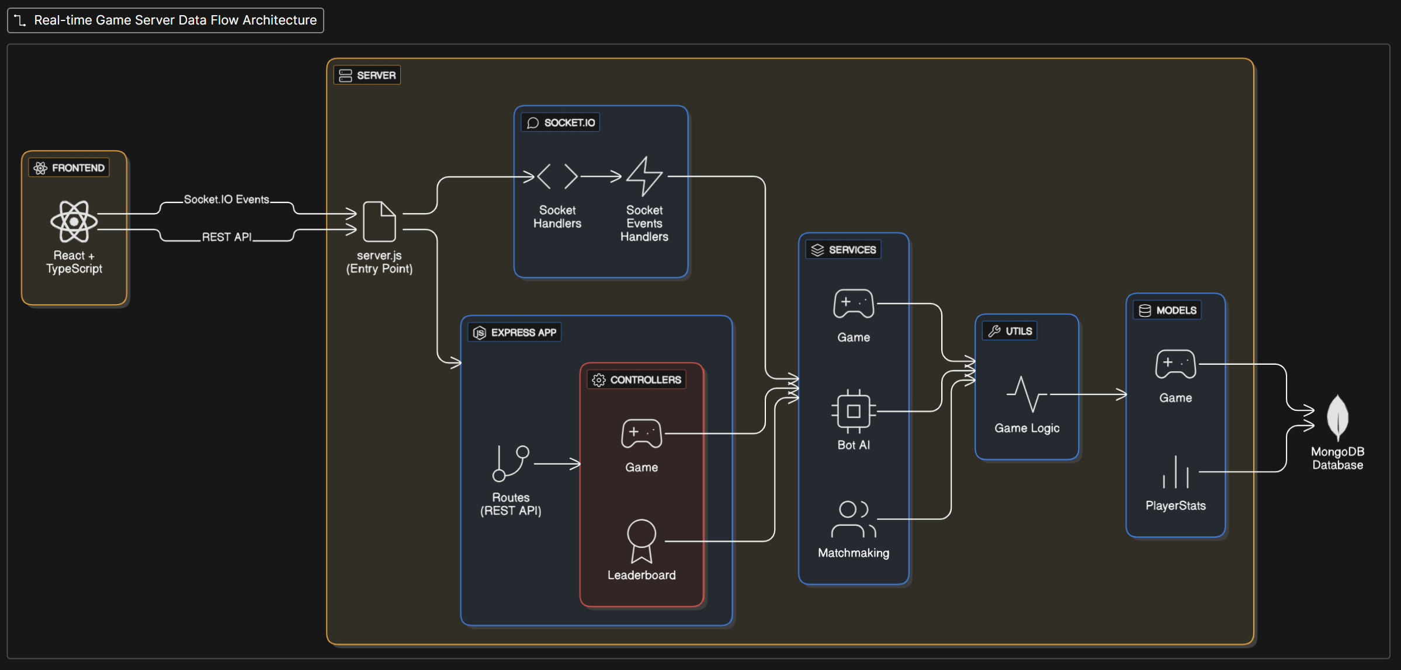Click the Routes git branch icon
The height and width of the screenshot is (670, 1401).
(x=511, y=463)
